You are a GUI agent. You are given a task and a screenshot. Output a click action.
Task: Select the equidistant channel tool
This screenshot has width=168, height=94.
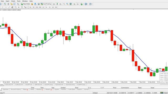tap(12, 7)
